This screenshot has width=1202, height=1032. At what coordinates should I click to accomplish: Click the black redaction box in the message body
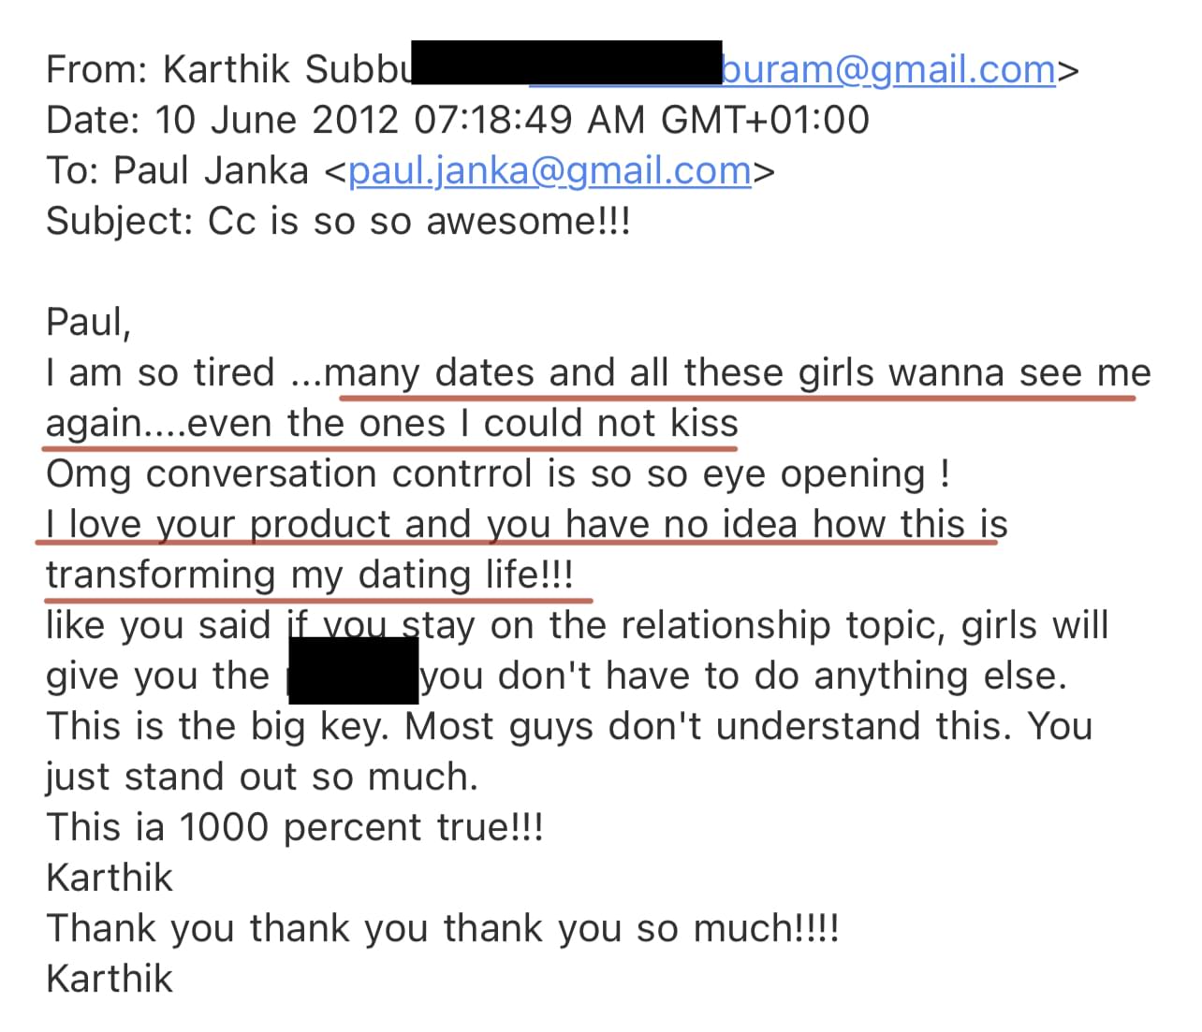click(x=353, y=670)
